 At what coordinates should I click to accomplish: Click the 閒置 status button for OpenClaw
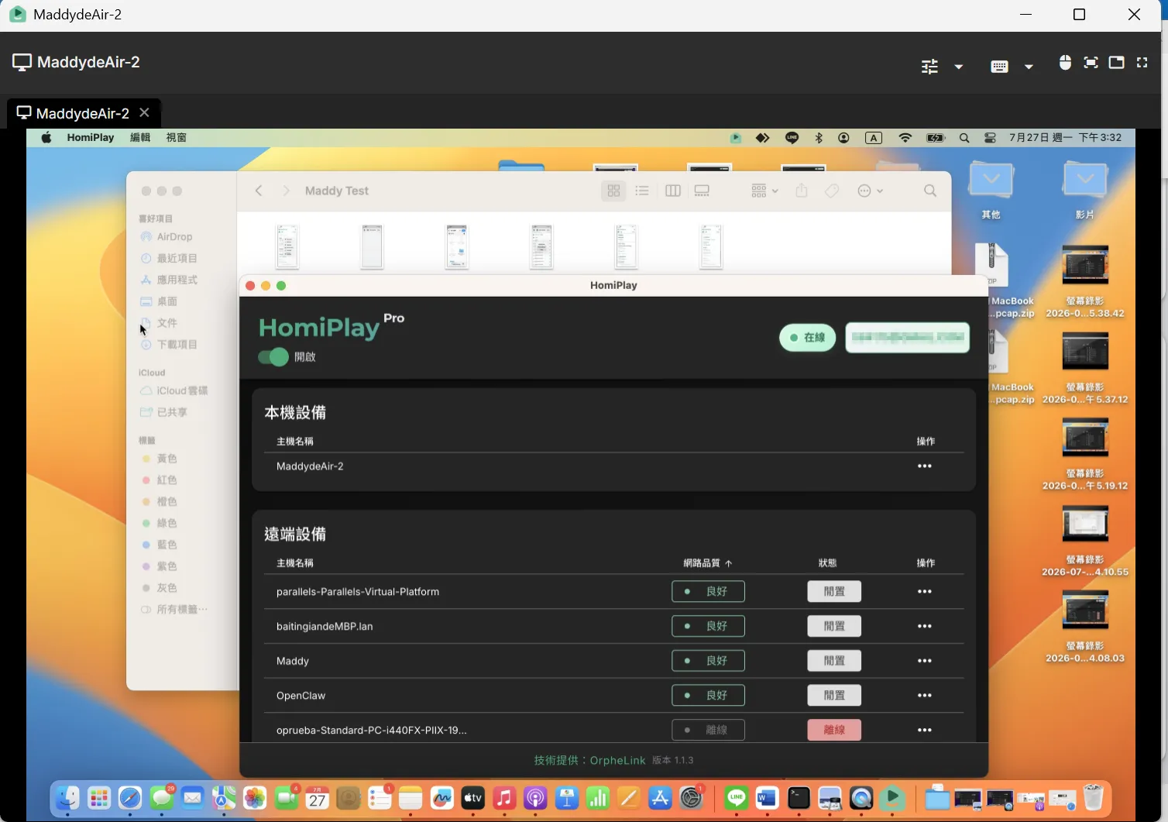834,696
